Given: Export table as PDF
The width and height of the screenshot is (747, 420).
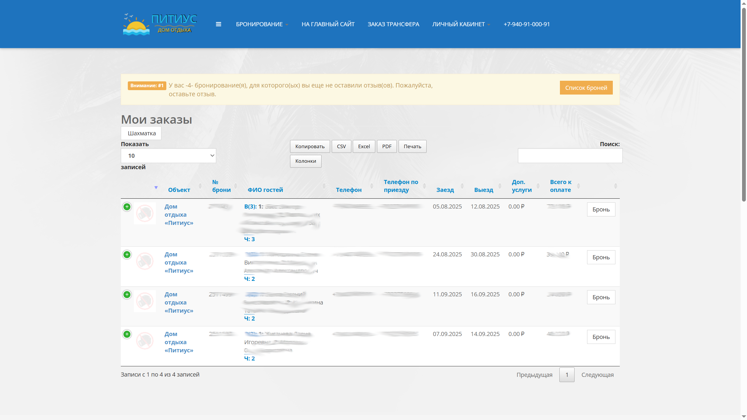Looking at the screenshot, I should 387,146.
